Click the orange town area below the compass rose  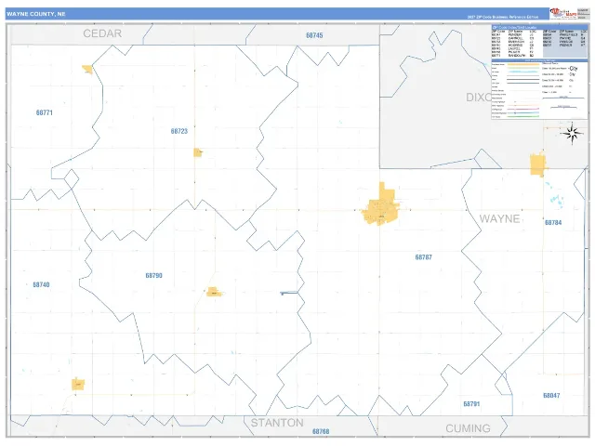[x=537, y=164]
